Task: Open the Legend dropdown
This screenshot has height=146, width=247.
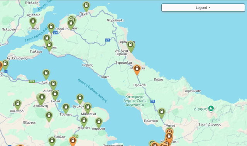Action: pyautogui.click(x=203, y=8)
